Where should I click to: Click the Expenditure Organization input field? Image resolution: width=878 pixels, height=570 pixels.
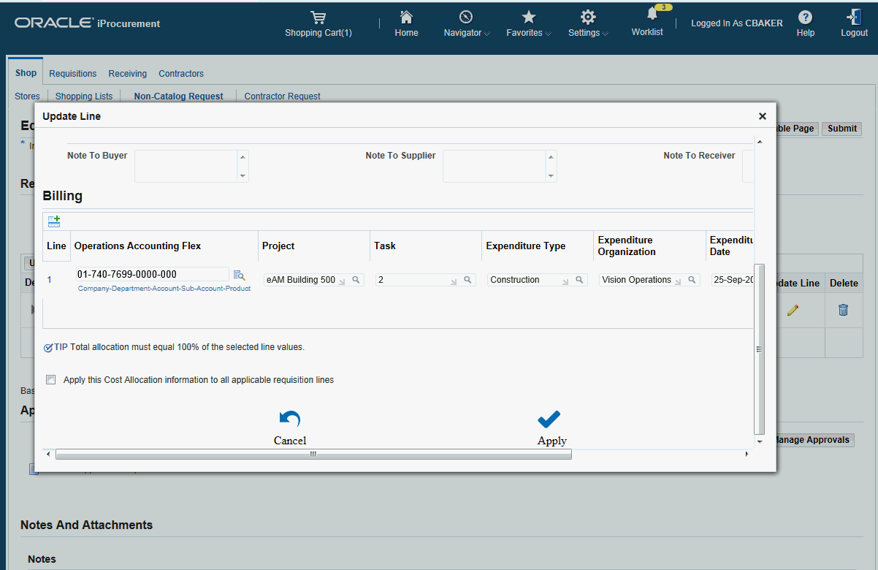pos(649,280)
